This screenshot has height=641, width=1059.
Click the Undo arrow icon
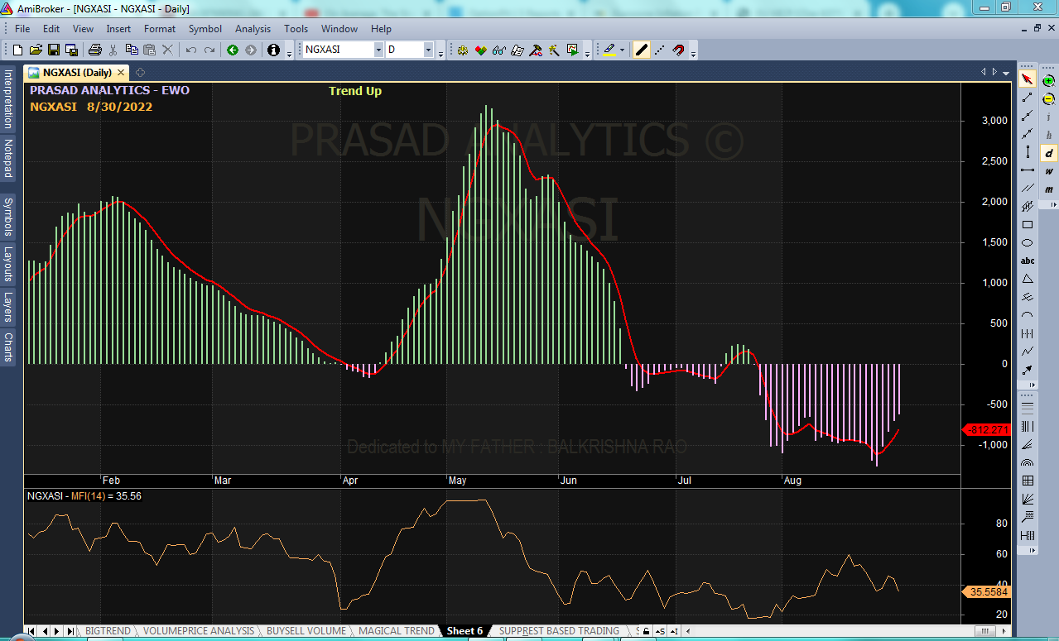point(191,50)
